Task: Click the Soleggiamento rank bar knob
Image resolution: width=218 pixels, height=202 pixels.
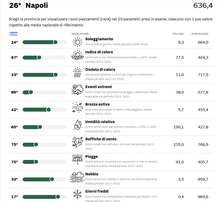Action: 55,42
